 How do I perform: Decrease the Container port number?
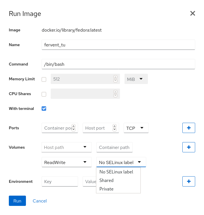pos(74,130)
